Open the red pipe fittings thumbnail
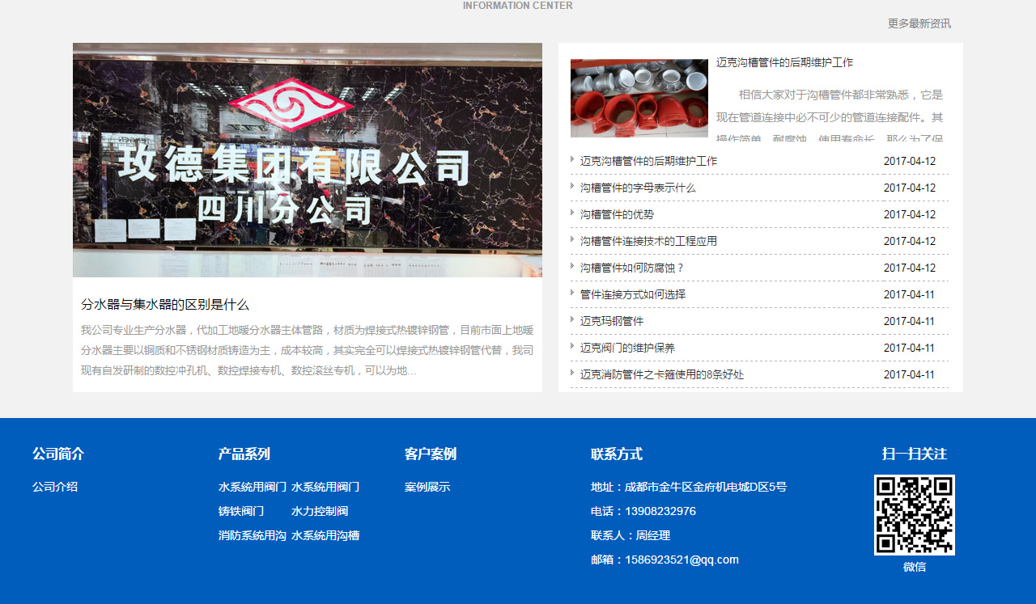The height and width of the screenshot is (604, 1036). (x=639, y=98)
